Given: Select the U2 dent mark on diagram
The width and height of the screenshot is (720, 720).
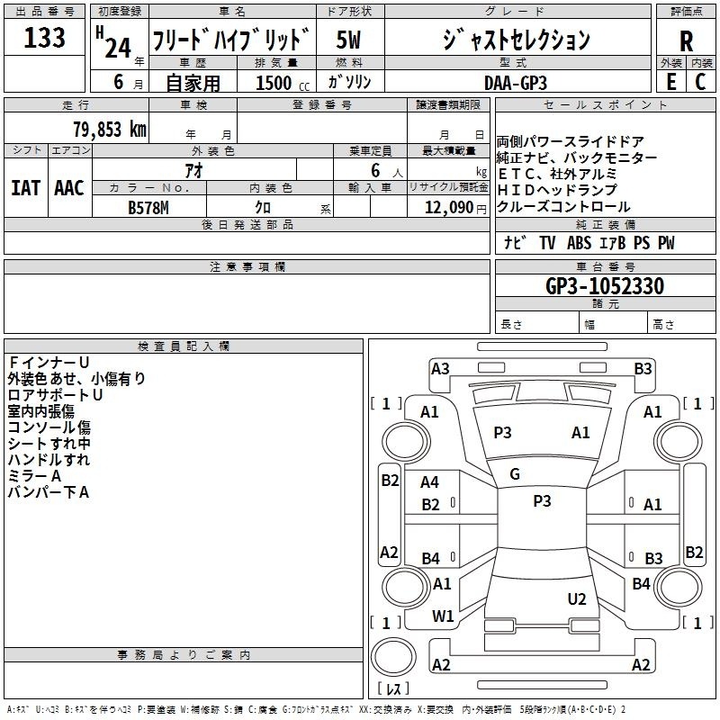Looking at the screenshot, I should 577,599.
